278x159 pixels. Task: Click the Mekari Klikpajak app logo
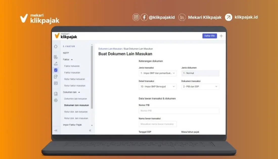66,36
